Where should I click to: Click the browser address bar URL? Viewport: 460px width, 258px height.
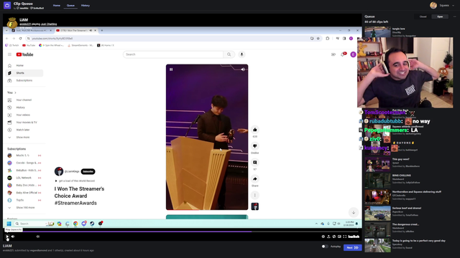[52, 38]
